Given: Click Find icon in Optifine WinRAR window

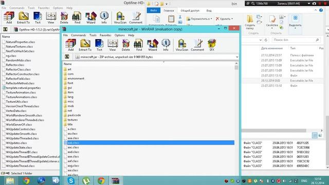Looking at the screenshot, I should [x=77, y=17].
